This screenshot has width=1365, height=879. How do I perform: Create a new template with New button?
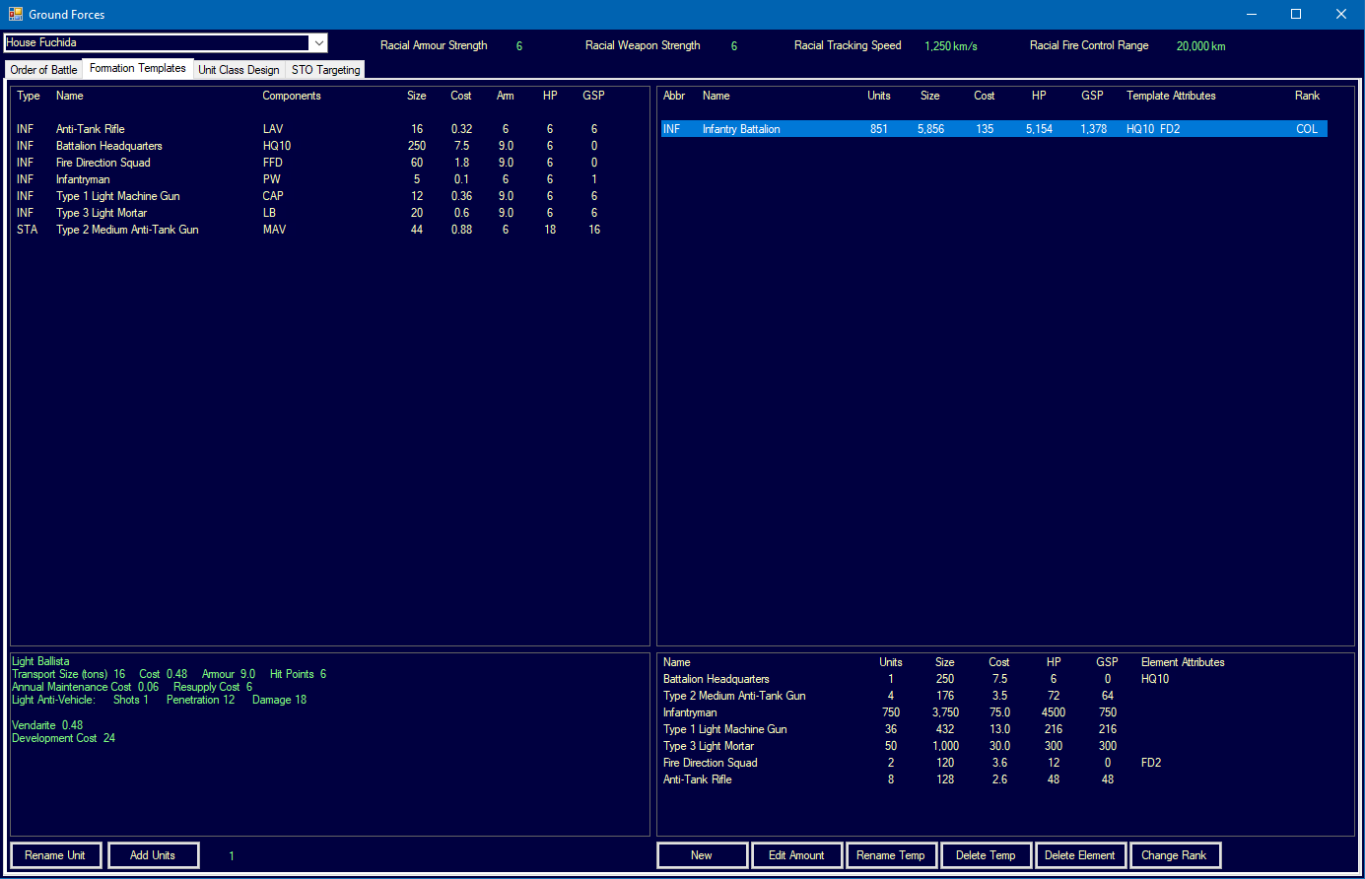click(702, 855)
